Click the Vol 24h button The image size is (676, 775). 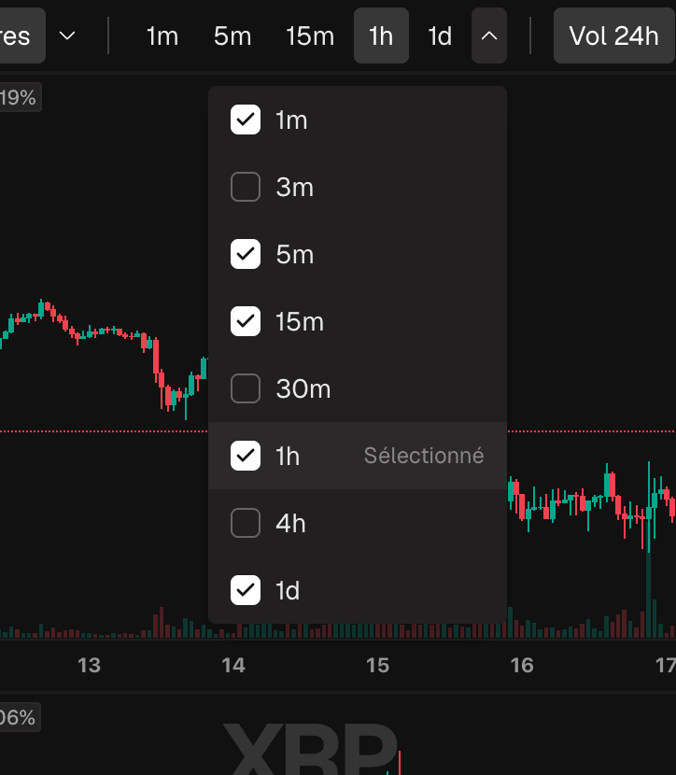[x=613, y=35]
